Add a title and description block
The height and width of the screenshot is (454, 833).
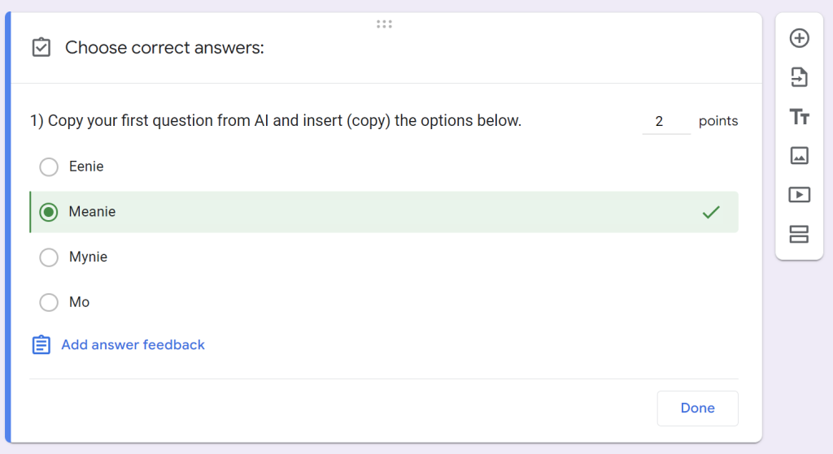799,116
